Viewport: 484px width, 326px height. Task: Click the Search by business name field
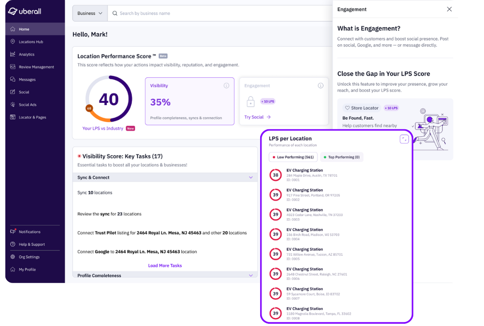pos(220,13)
